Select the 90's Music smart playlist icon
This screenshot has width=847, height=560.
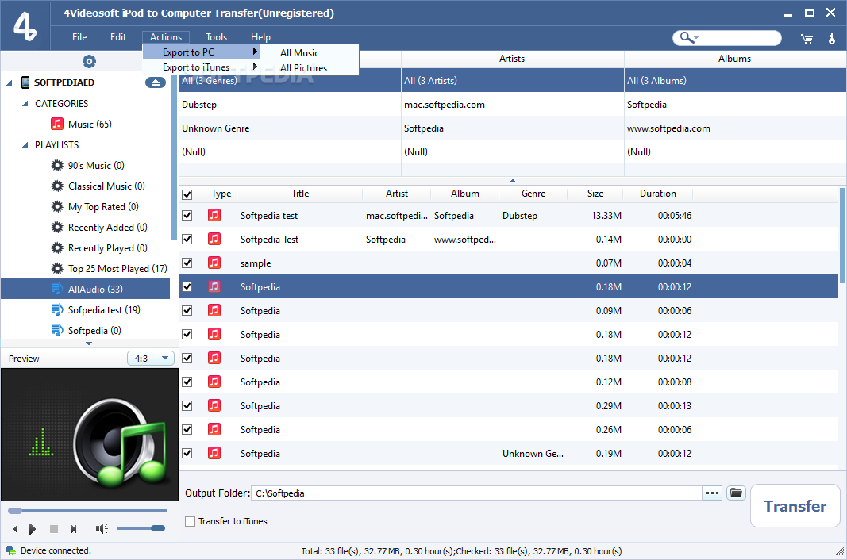point(56,165)
